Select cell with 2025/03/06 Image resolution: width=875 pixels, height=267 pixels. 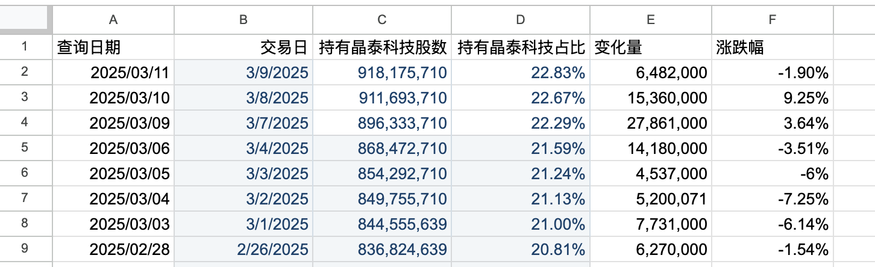[114, 148]
